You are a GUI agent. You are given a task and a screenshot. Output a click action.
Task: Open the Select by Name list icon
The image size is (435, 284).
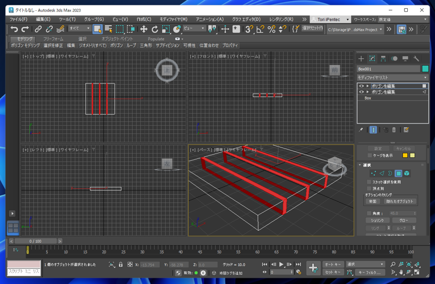108,29
